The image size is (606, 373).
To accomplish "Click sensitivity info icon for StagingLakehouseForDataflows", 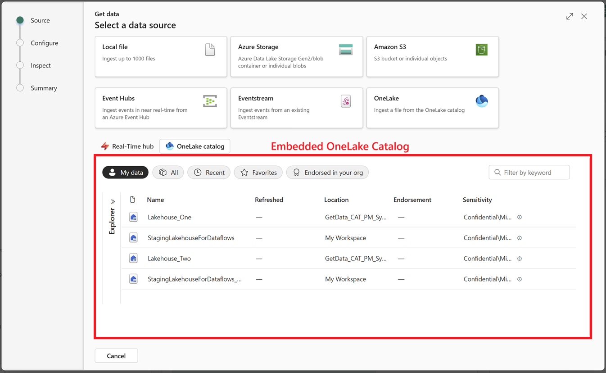I will click(520, 238).
